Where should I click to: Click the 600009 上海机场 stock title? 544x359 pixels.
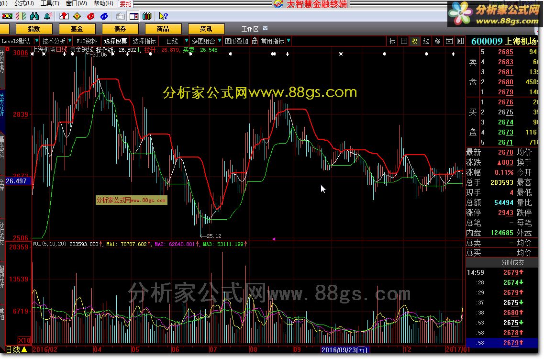504,41
